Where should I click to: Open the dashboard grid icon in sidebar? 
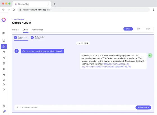coord(4,33)
